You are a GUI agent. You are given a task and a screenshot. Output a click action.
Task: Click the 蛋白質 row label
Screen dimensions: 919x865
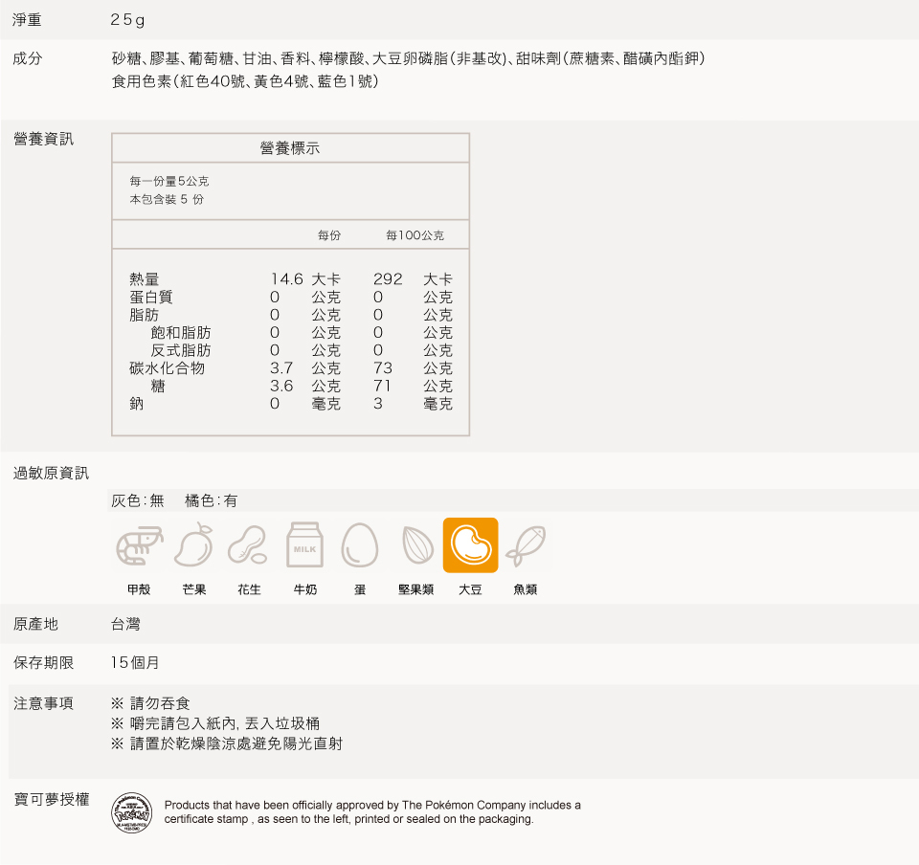(151, 297)
